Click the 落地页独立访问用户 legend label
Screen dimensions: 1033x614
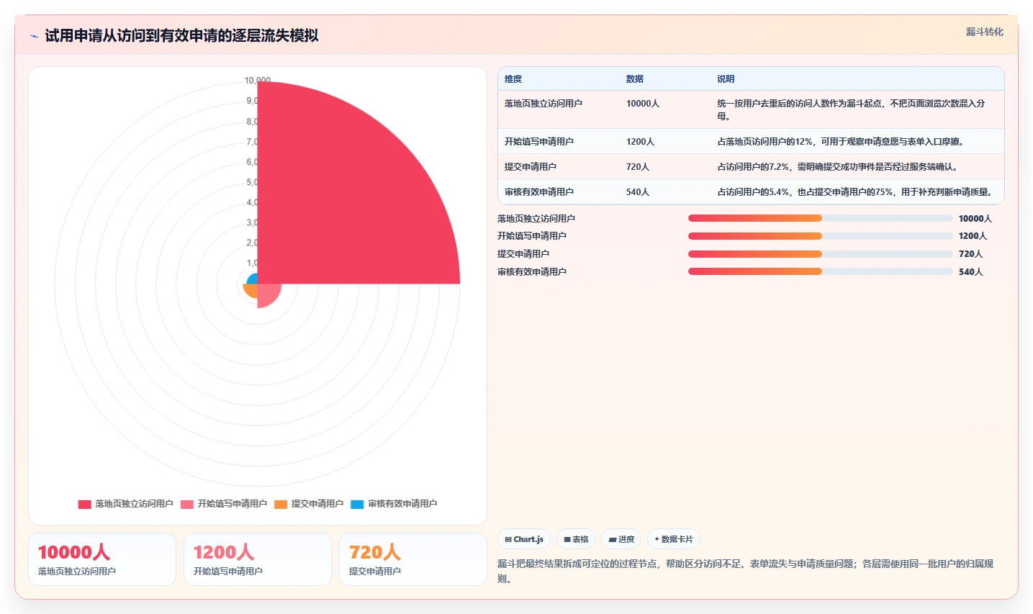pyautogui.click(x=134, y=504)
